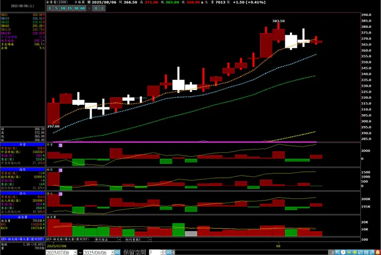Click the left scroll arrow of chart scrollbar
The height and width of the screenshot is (255, 381).
pos(174,252)
